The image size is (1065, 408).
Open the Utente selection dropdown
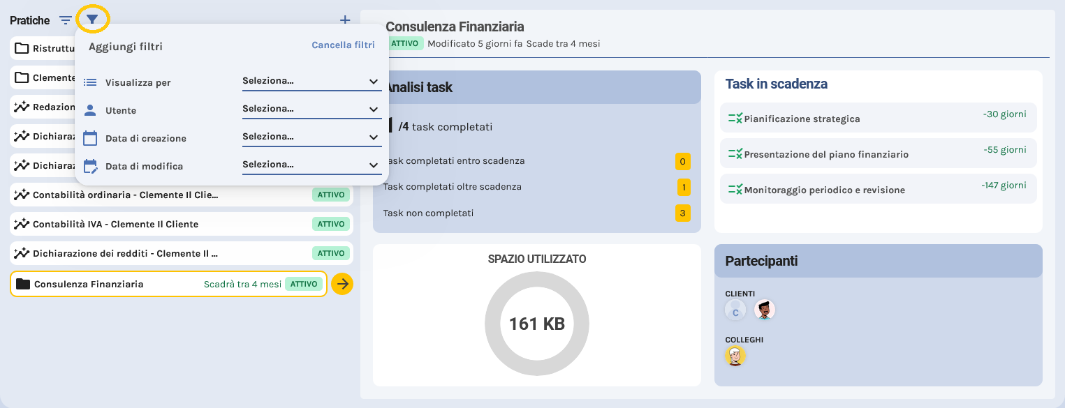click(311, 108)
